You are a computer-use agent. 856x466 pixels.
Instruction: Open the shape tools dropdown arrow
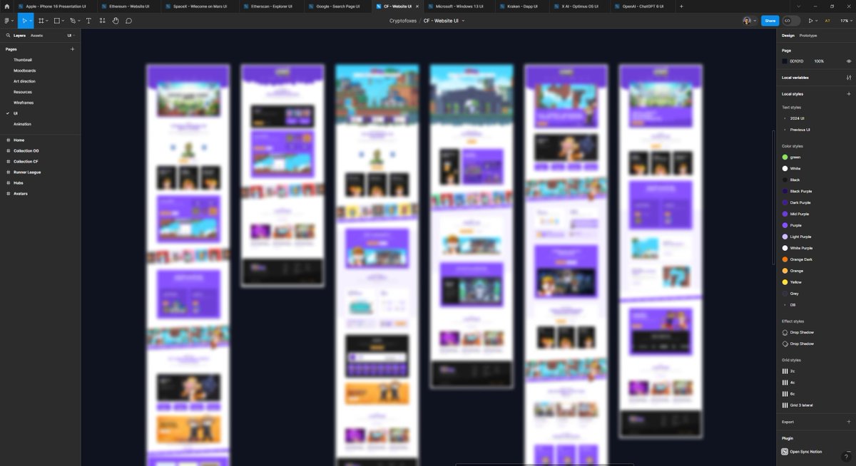coord(63,21)
